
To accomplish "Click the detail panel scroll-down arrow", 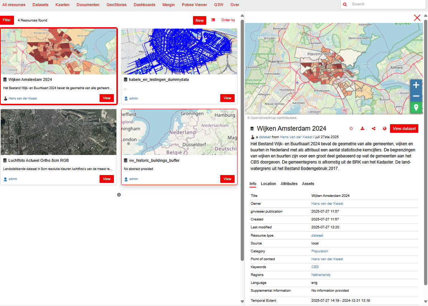I will (x=425, y=301).
